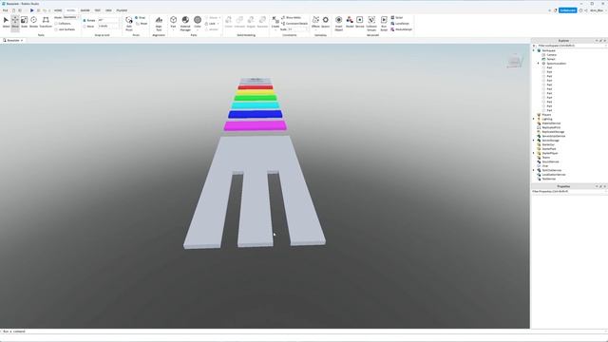
Task: Select the magenta stripe part
Action: pyautogui.click(x=255, y=125)
